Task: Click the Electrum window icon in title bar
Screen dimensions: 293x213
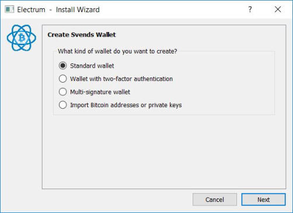Action: coord(9,9)
